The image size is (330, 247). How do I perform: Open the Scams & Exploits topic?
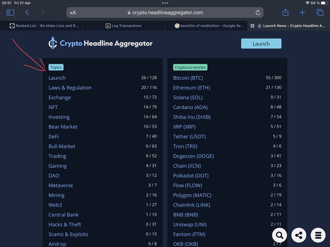point(68,234)
